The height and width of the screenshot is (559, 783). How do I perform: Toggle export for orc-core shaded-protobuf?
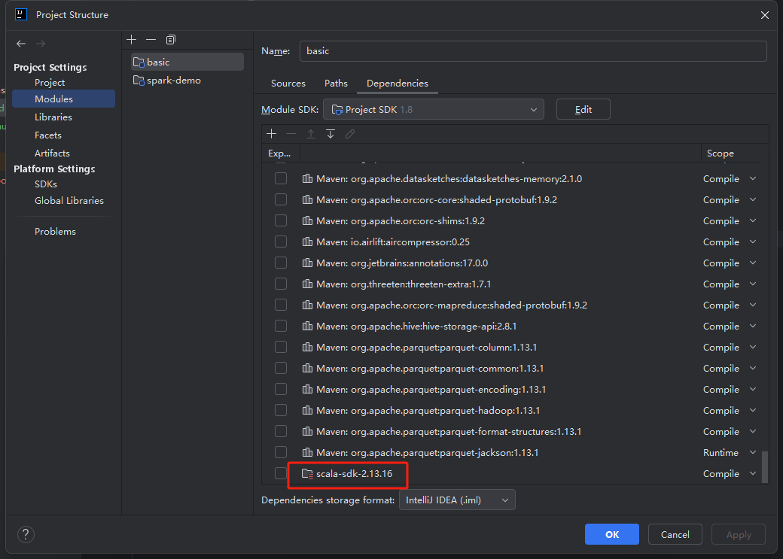point(281,199)
